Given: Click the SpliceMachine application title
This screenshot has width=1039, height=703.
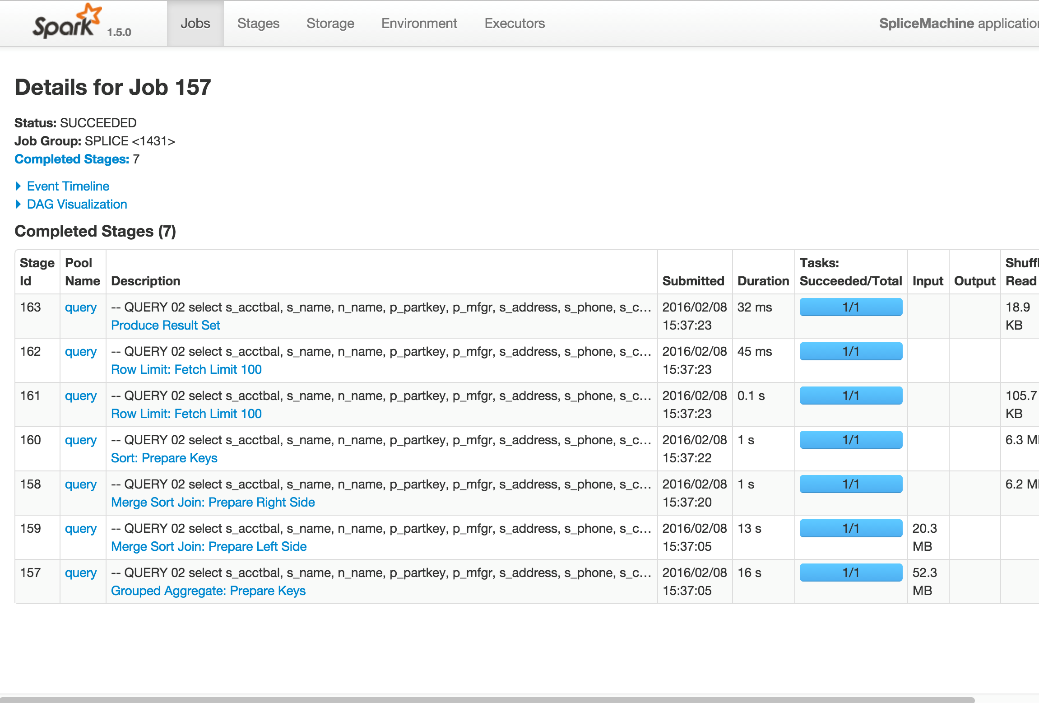Looking at the screenshot, I should pyautogui.click(x=959, y=23).
